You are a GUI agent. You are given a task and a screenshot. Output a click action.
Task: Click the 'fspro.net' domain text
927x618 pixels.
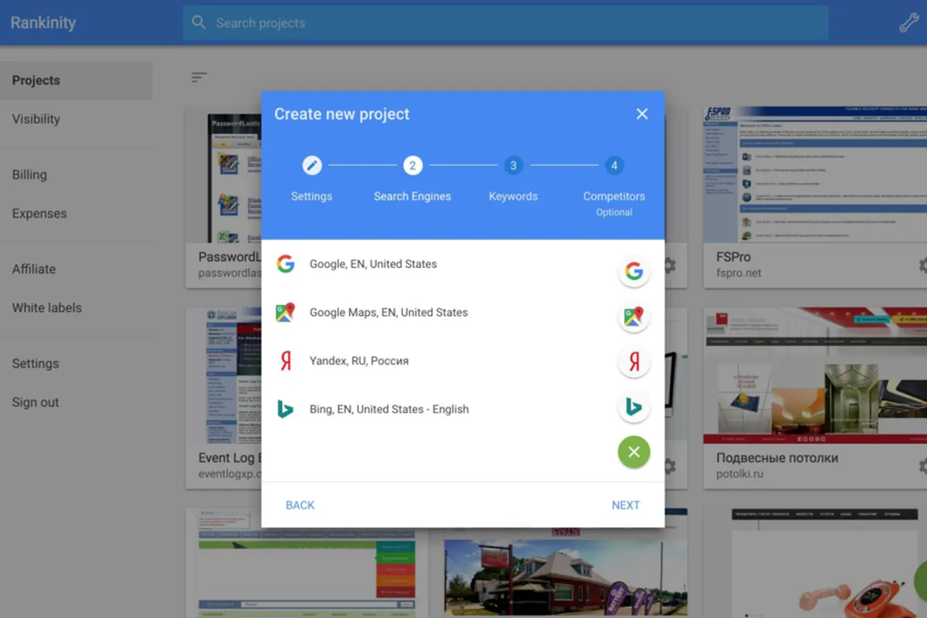[739, 273]
